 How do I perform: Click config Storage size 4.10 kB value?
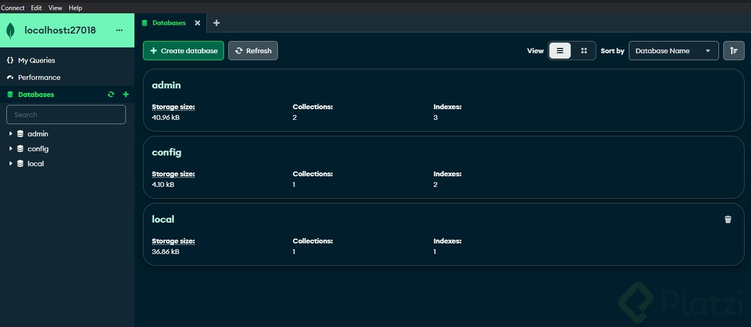163,184
